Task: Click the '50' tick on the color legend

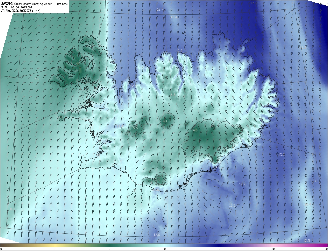Action: point(326,249)
